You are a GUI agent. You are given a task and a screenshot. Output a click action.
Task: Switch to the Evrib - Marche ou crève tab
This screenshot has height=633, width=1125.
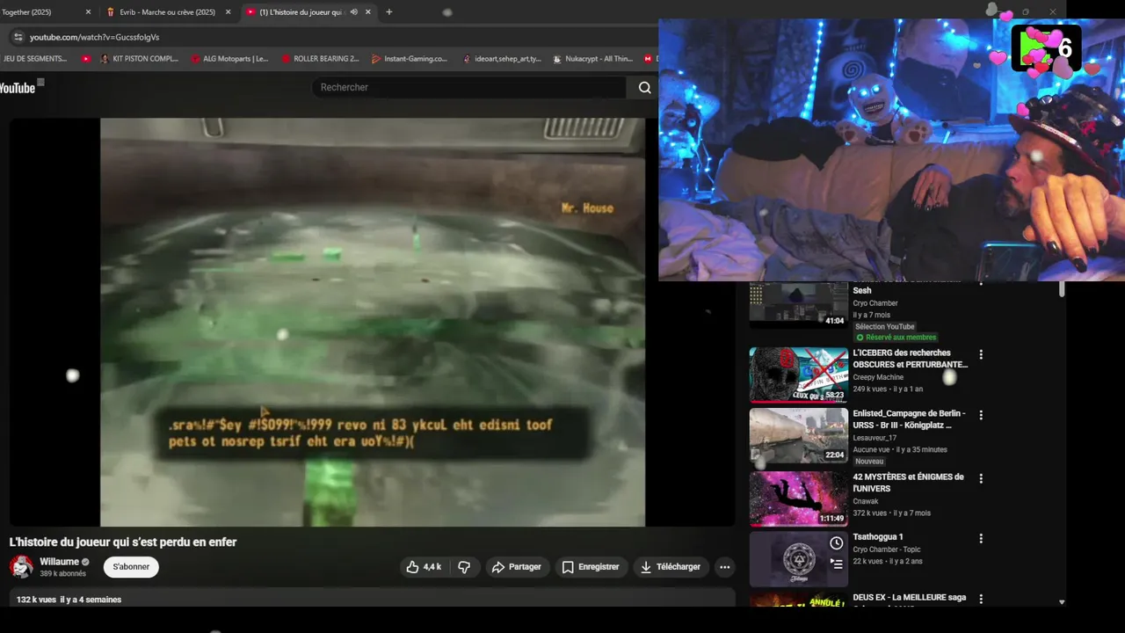tap(167, 12)
